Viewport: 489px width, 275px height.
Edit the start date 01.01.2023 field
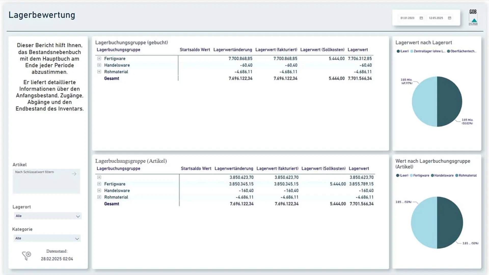coord(407,18)
